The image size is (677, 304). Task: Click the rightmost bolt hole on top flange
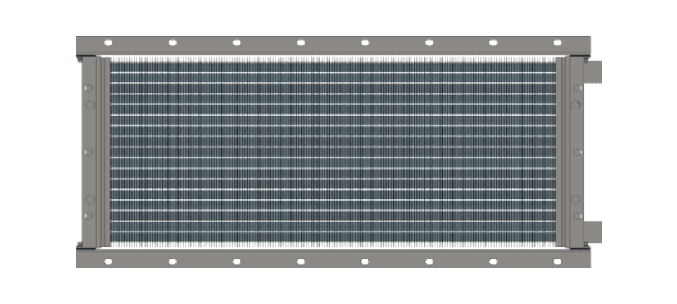[557, 42]
